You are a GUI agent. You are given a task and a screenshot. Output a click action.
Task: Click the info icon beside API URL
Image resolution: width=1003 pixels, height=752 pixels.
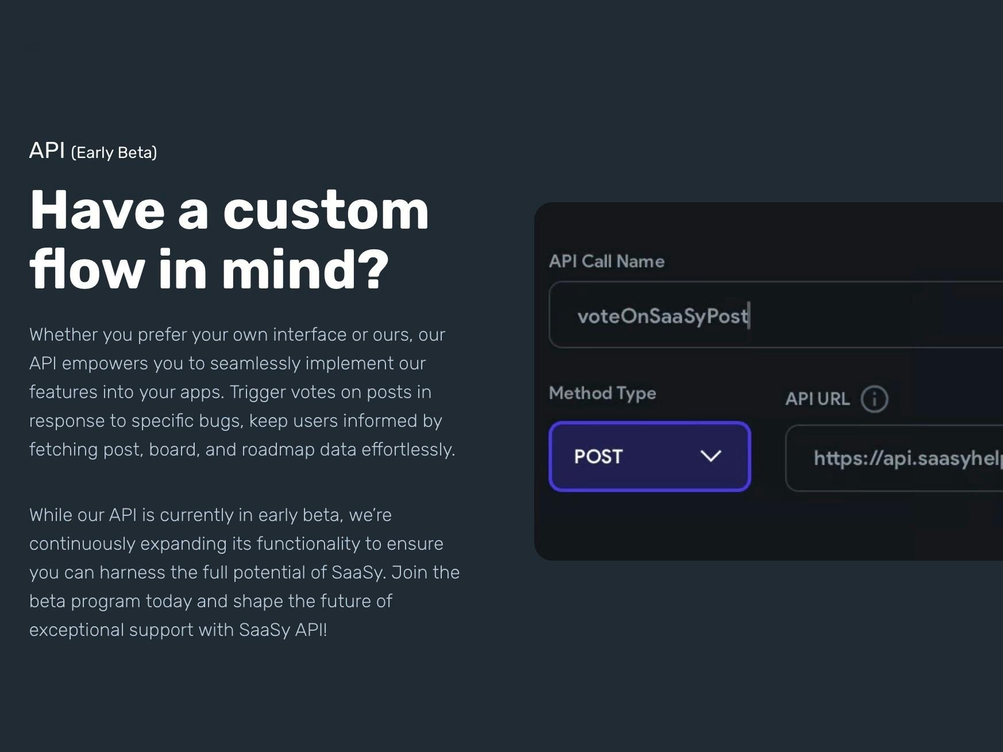click(874, 399)
